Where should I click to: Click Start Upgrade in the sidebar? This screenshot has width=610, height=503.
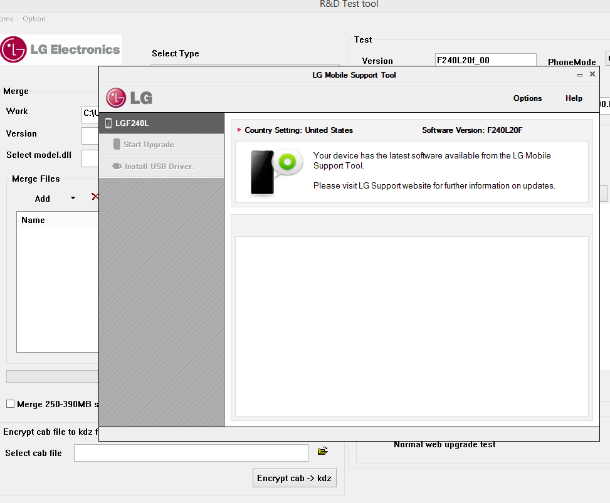click(x=162, y=145)
